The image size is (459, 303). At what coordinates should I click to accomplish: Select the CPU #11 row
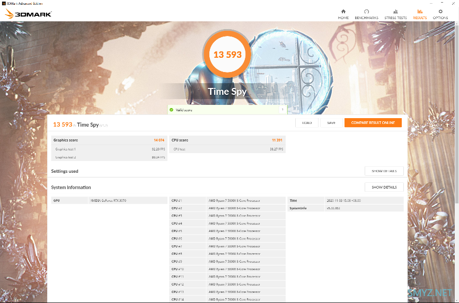[227, 277]
